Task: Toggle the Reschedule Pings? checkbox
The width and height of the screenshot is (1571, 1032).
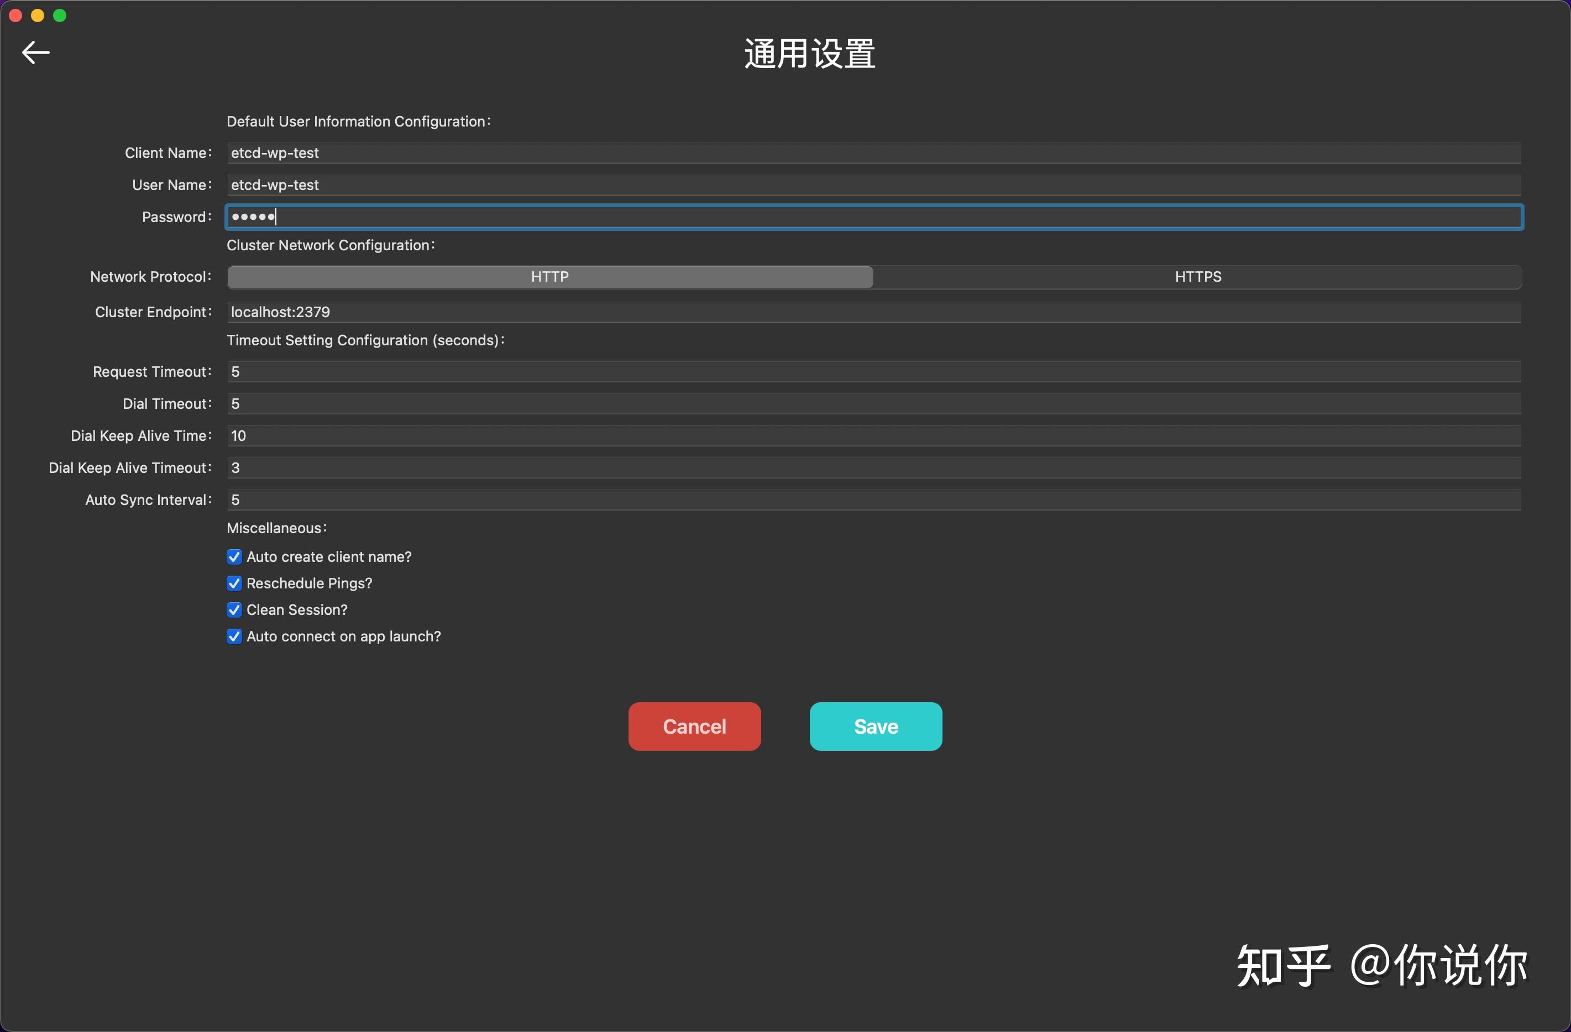Action: 234,583
